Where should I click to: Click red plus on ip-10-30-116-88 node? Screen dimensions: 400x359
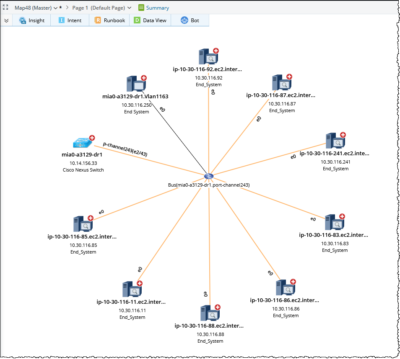pos(217,307)
